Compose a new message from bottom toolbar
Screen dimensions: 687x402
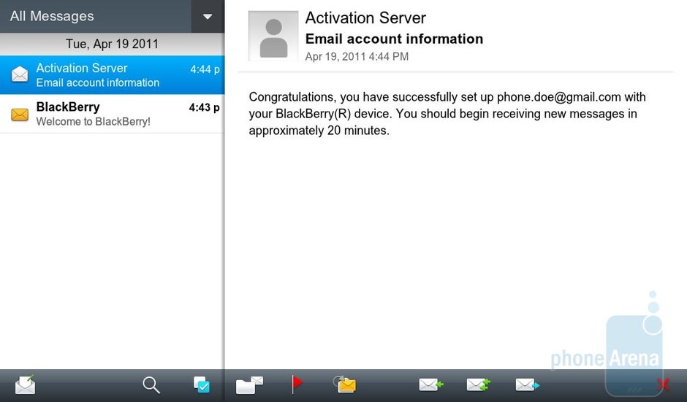point(25,384)
